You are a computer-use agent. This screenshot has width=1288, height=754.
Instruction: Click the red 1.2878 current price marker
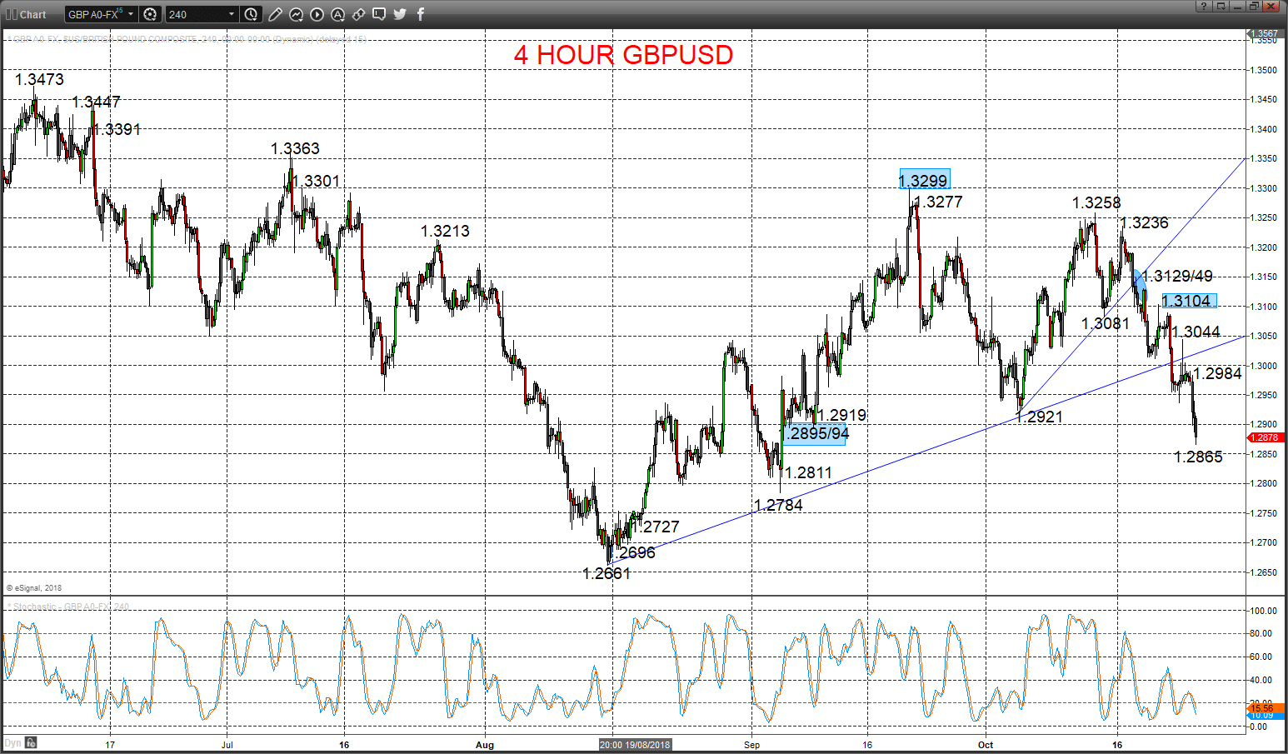1264,437
